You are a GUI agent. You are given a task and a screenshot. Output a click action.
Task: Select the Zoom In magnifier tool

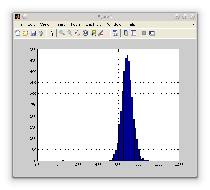[x=62, y=33]
